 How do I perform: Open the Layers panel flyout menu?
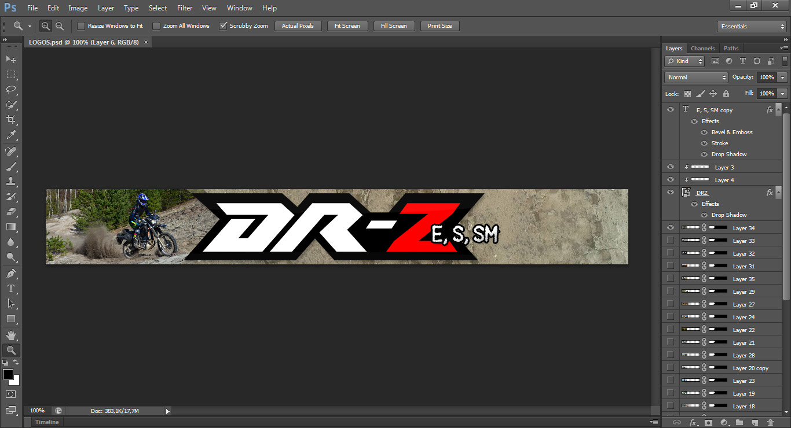point(784,49)
